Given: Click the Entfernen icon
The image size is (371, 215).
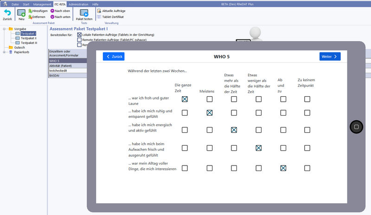Looking at the screenshot, I should [x=31, y=17].
